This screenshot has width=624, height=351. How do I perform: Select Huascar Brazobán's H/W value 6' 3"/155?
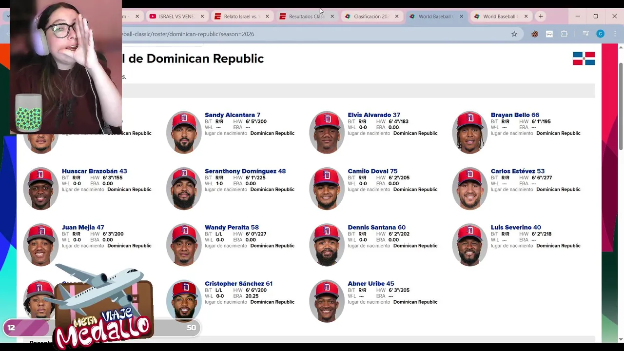[x=113, y=178]
